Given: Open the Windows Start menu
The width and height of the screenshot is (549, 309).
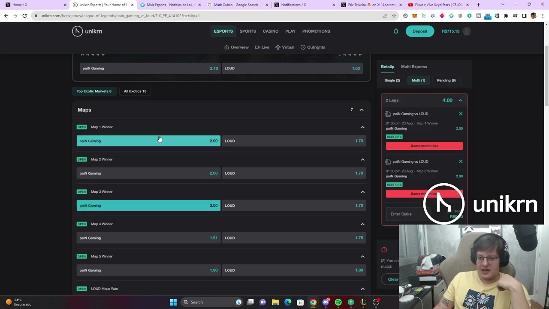Looking at the screenshot, I should [x=173, y=302].
